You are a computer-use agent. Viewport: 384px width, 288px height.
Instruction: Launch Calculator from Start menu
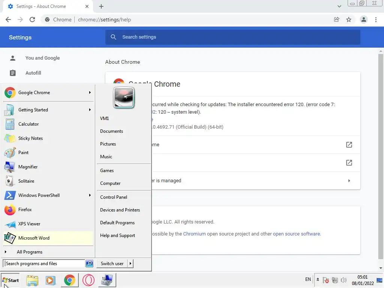click(x=48, y=124)
